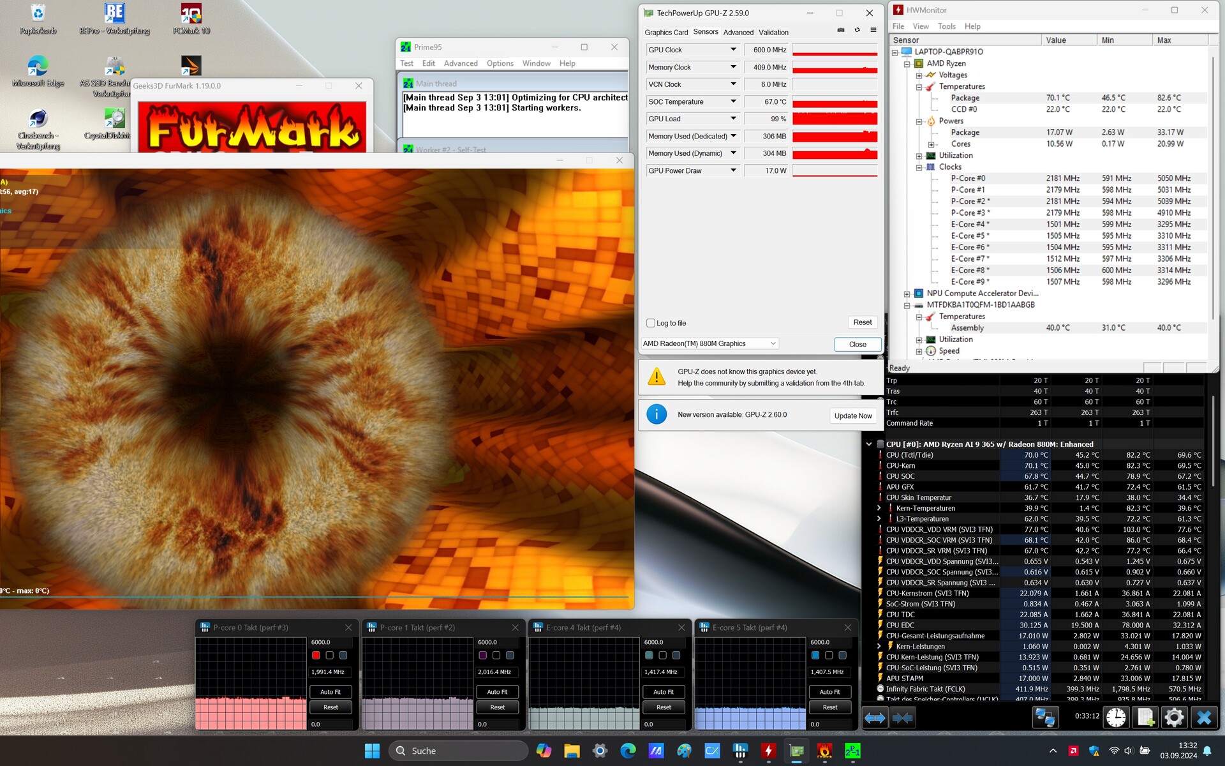Toggle empty middle checkbox in E-core 4 graph
The height and width of the screenshot is (766, 1225).
coord(662,655)
